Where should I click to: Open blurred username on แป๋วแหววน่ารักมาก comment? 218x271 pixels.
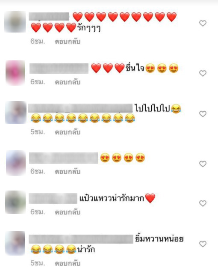click(x=53, y=198)
